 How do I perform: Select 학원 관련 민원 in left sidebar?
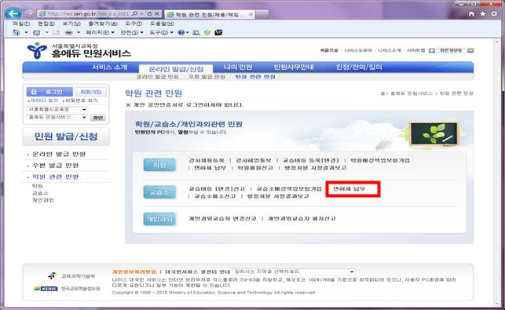point(56,177)
